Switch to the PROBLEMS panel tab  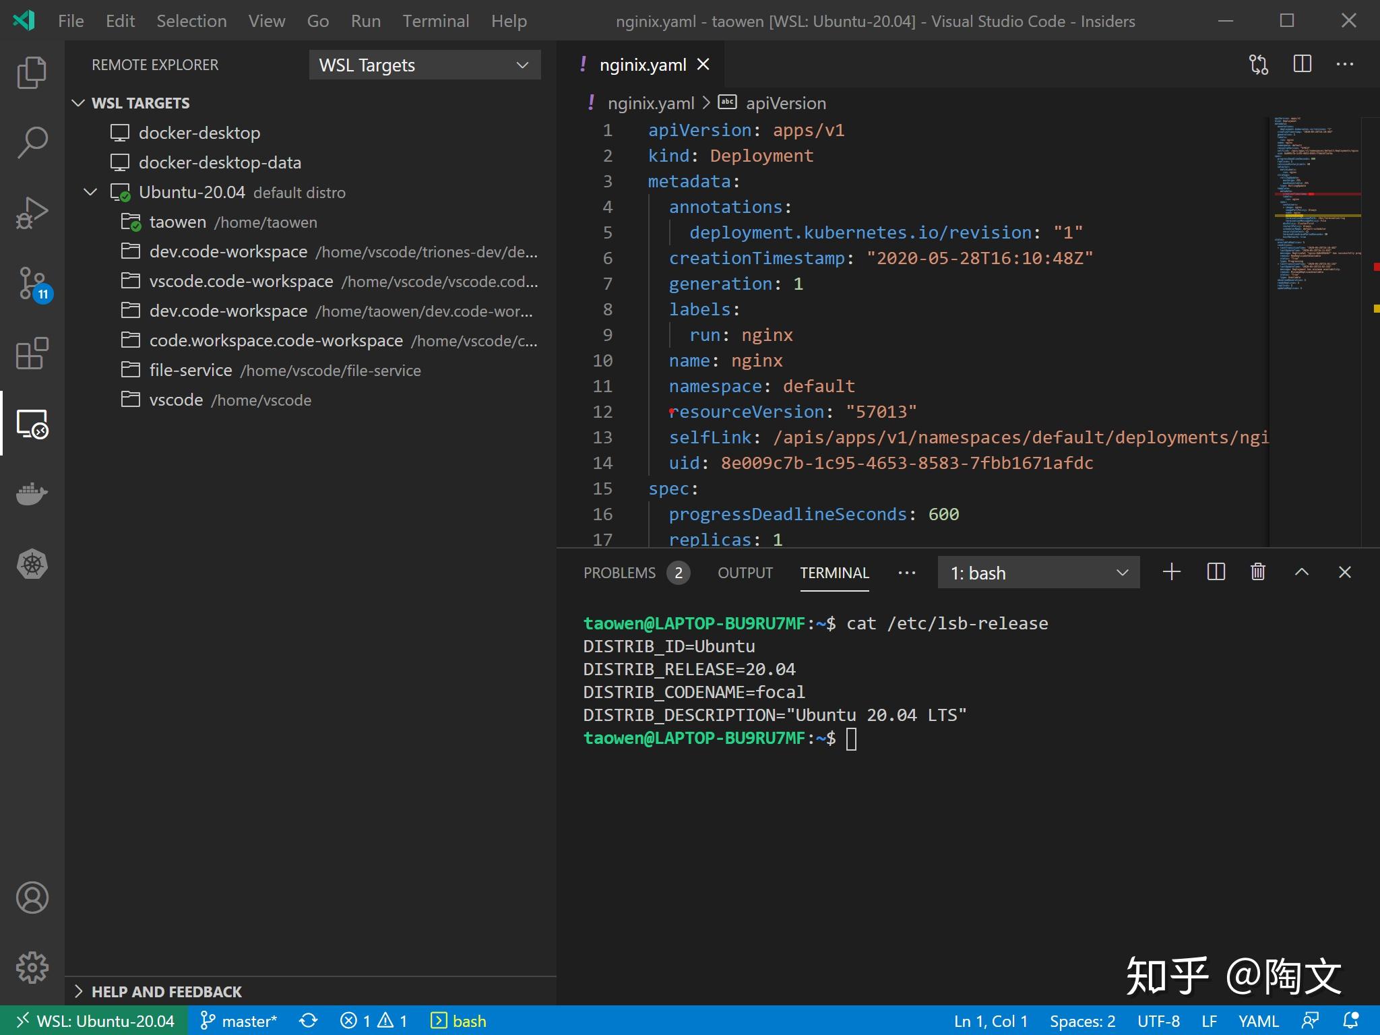(x=619, y=573)
